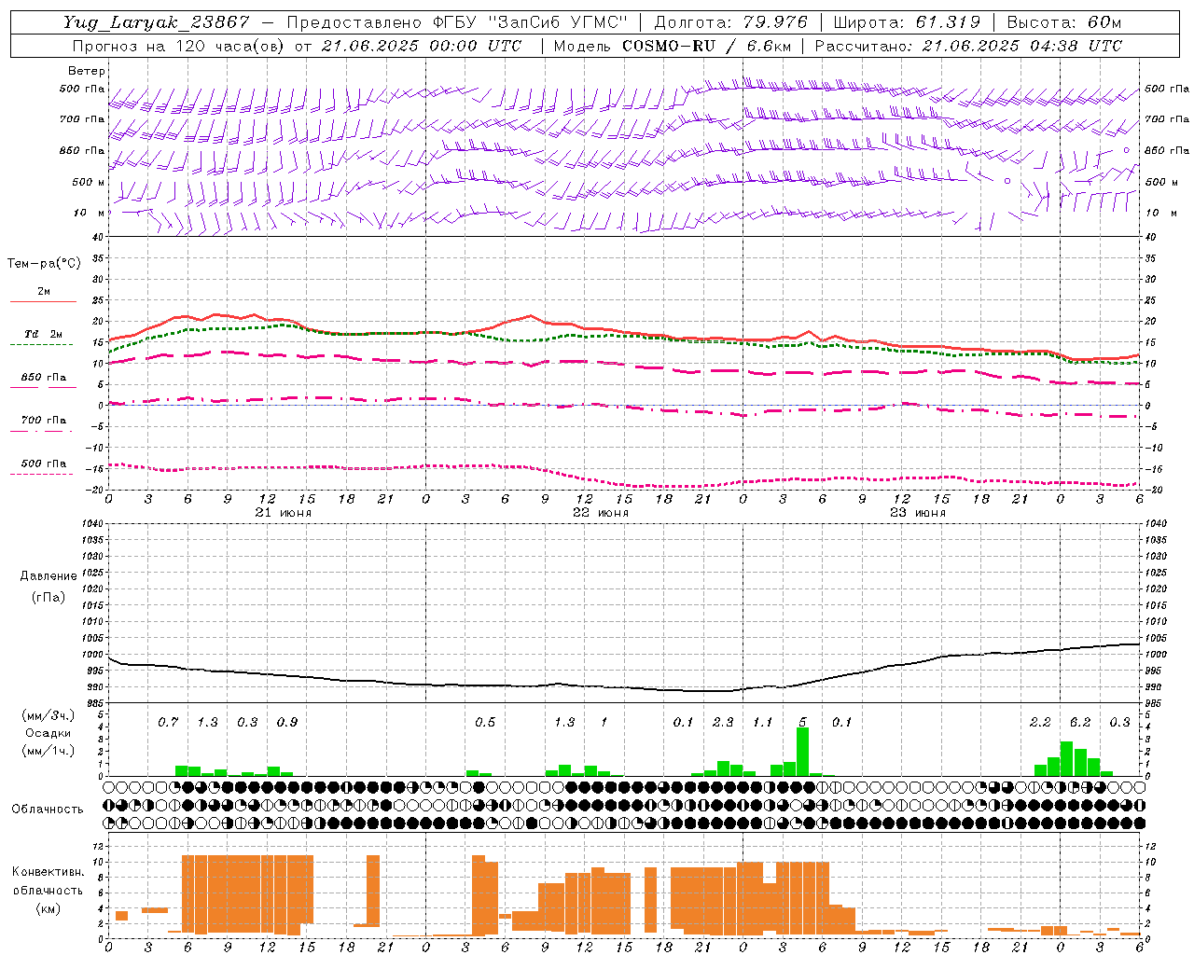Click the longitude value Долгота: 79.976

(x=730, y=22)
